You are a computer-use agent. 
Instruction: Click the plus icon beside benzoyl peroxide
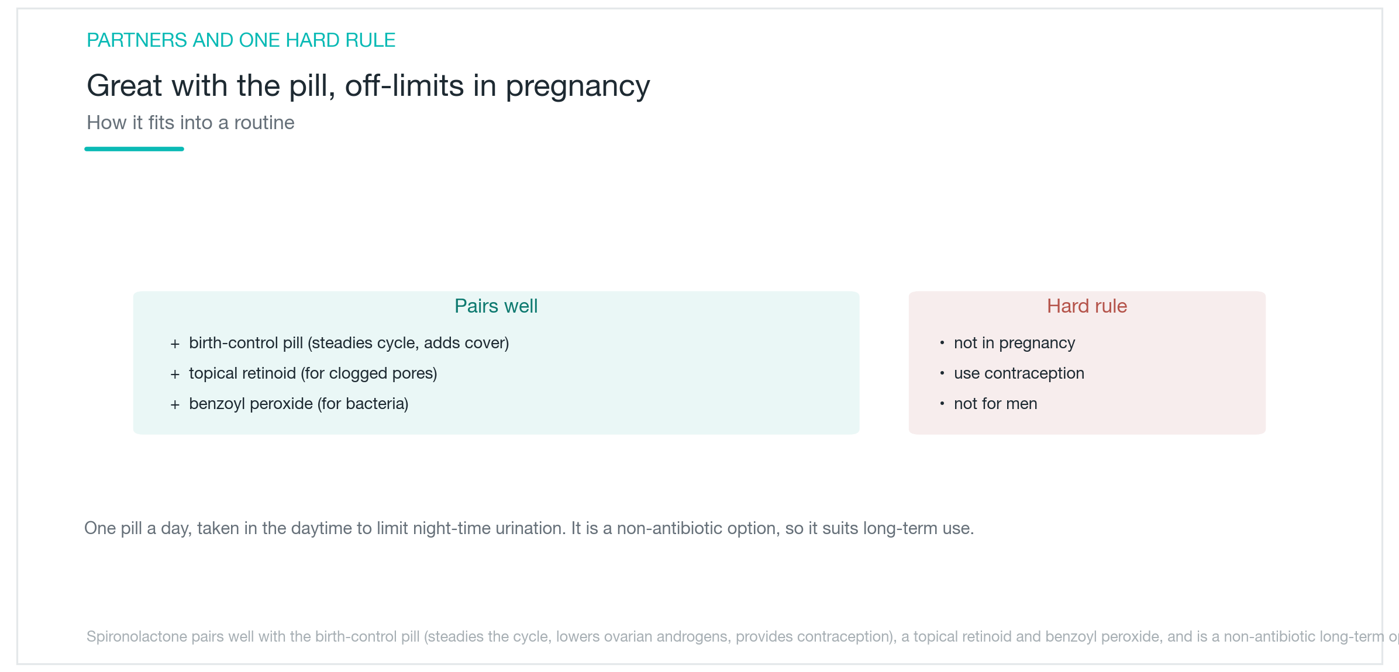pyautogui.click(x=175, y=405)
